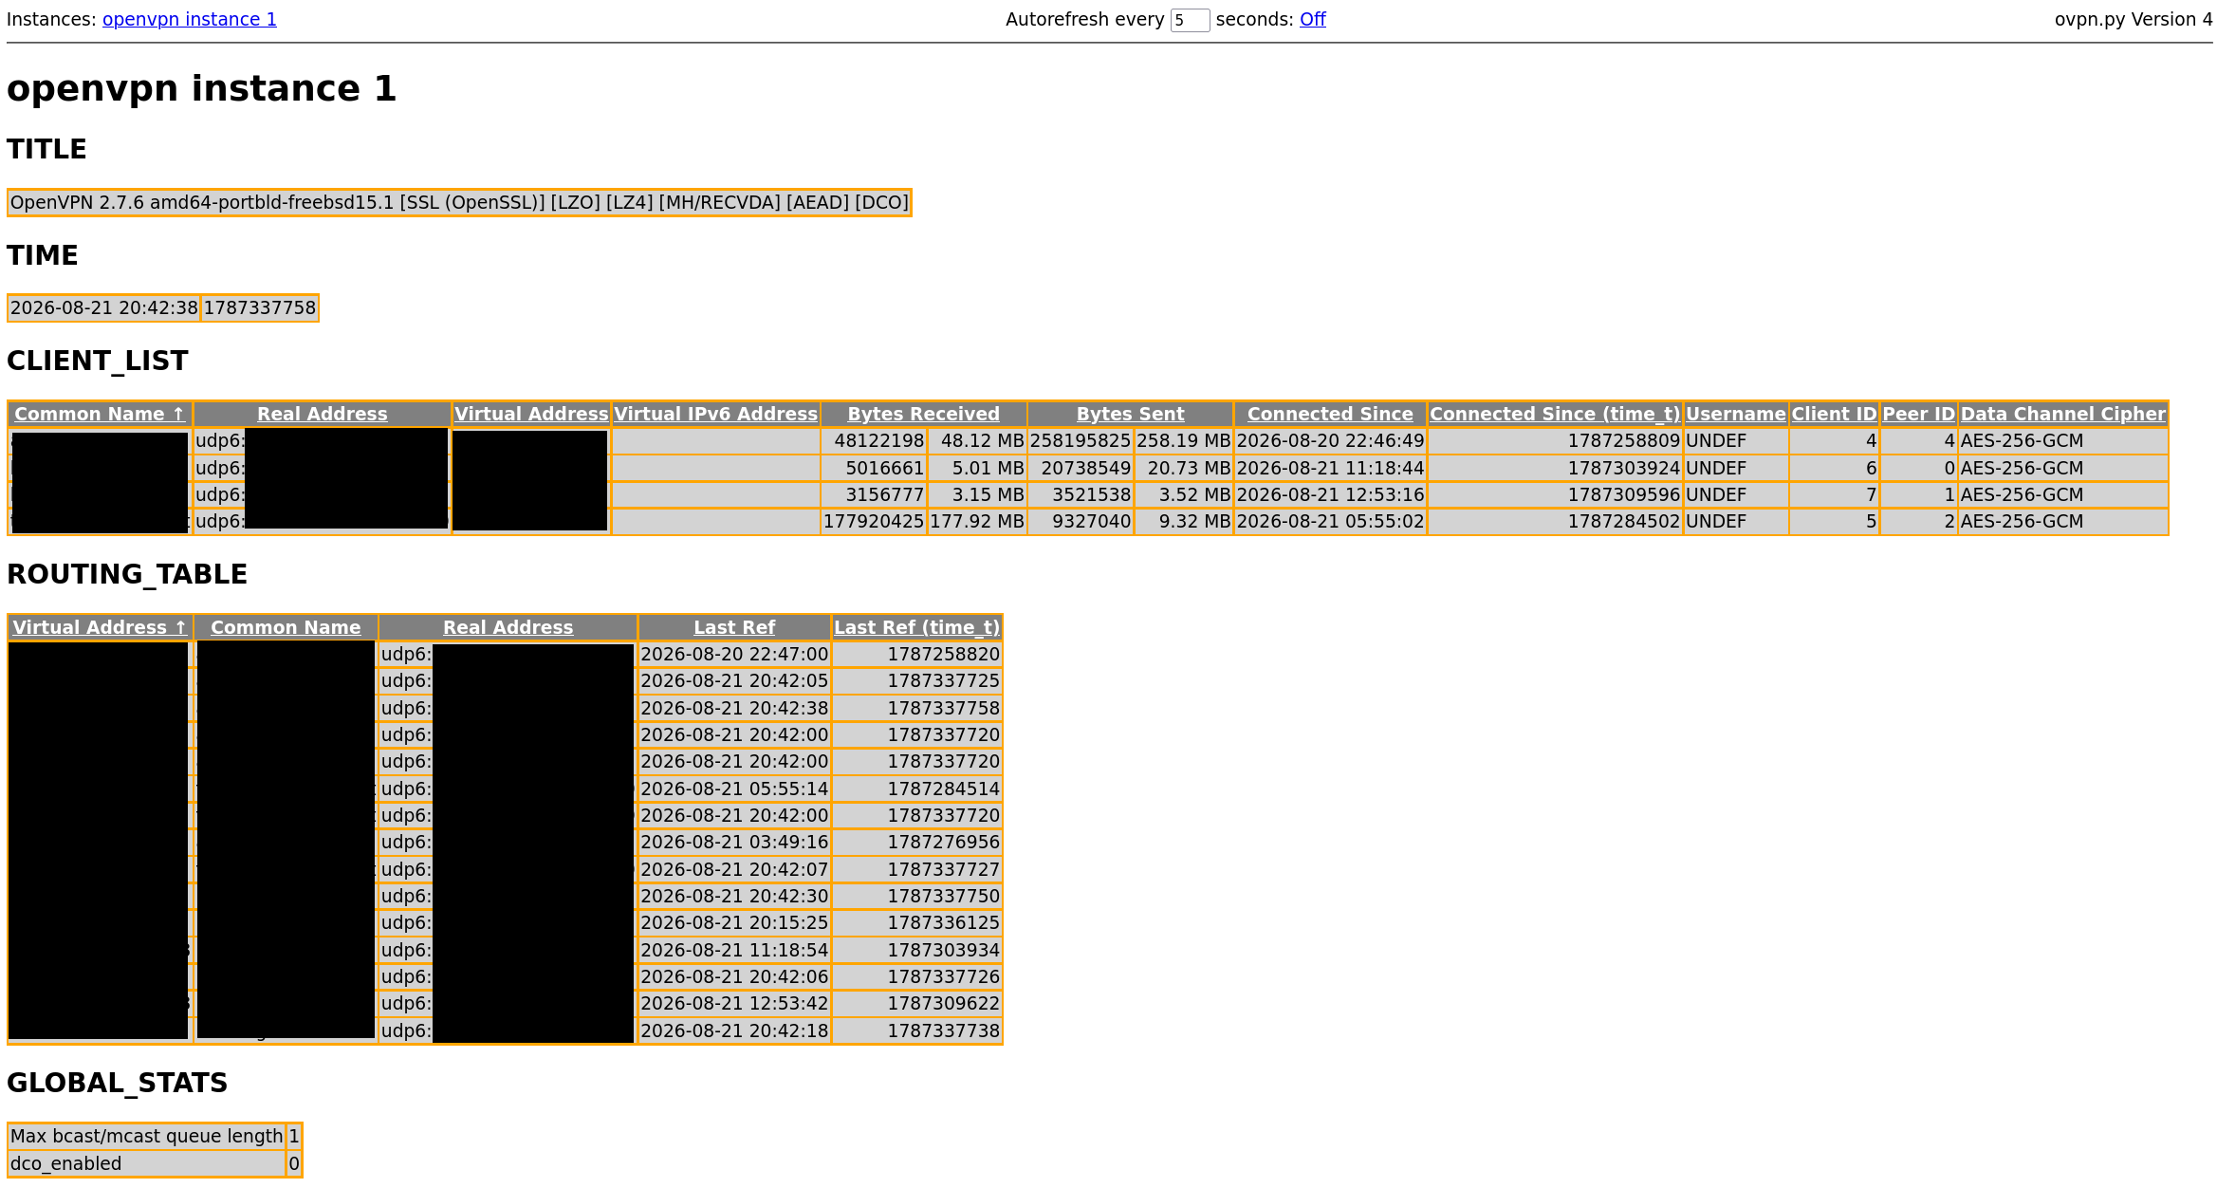The width and height of the screenshot is (2217, 1188).
Task: Click last ref time_t 1787303934
Action: [916, 951]
